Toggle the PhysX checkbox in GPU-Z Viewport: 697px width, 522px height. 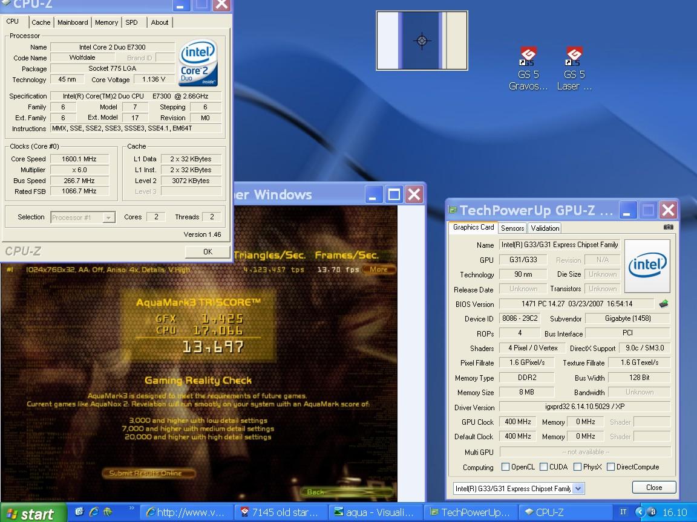[577, 467]
